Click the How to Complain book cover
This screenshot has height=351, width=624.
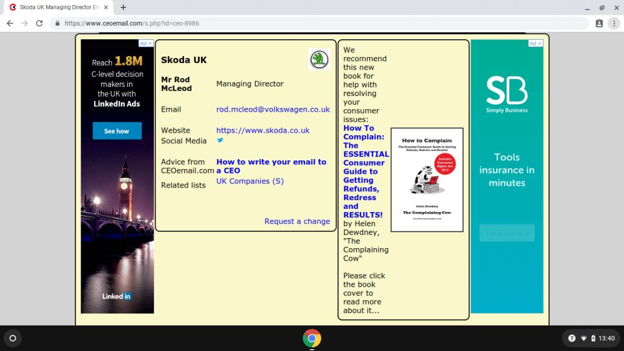[x=427, y=180]
